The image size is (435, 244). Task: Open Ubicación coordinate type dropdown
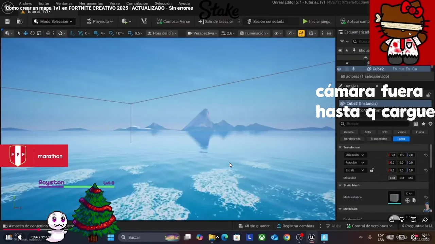355,155
